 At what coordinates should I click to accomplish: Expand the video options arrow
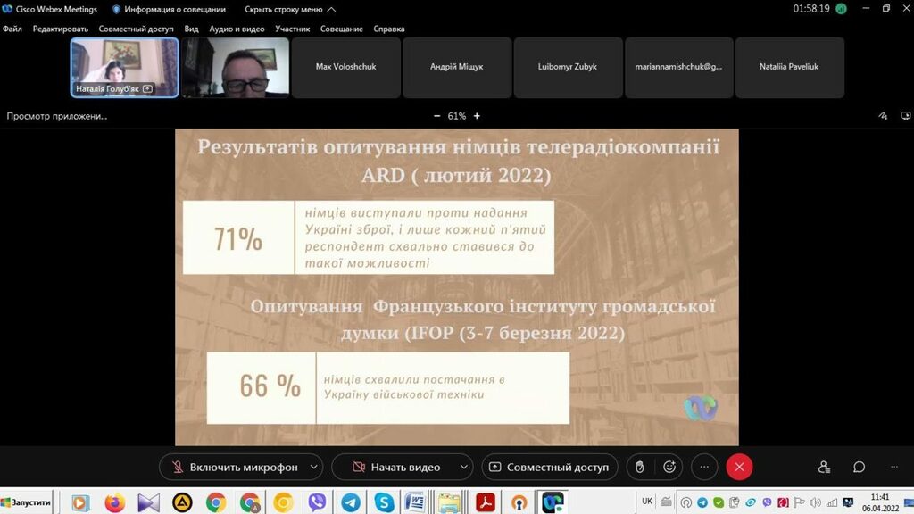pos(463,467)
